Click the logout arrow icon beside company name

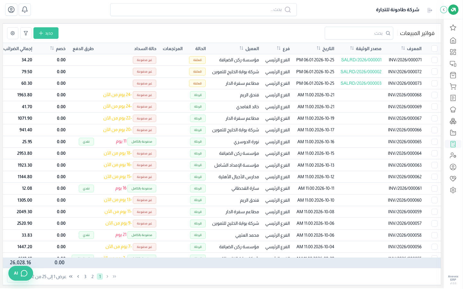click(x=430, y=10)
